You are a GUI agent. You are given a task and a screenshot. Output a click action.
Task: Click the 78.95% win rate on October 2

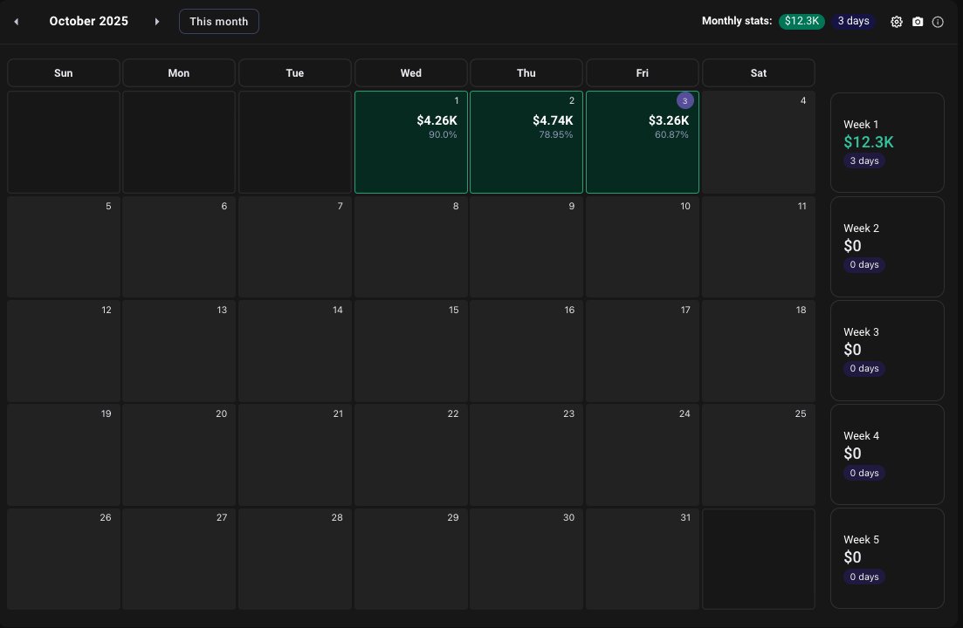click(556, 135)
